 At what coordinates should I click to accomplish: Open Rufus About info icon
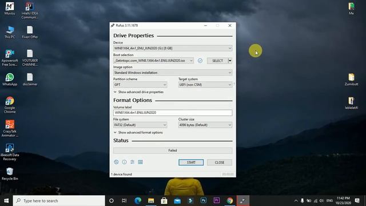click(124, 162)
